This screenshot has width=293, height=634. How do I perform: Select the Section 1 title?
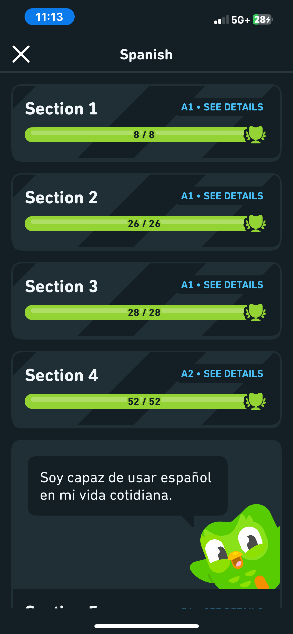pyautogui.click(x=61, y=109)
